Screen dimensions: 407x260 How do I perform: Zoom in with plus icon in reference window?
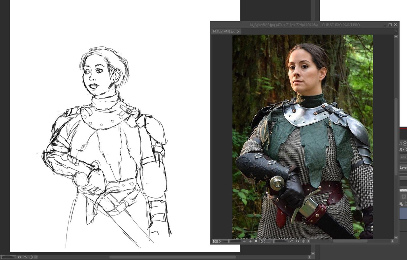250,242
